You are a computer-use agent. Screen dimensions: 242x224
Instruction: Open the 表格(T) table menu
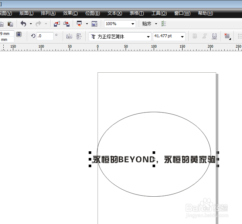tap(137, 13)
